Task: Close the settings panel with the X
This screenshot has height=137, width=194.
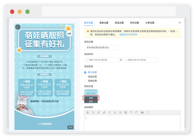Action: (180, 23)
